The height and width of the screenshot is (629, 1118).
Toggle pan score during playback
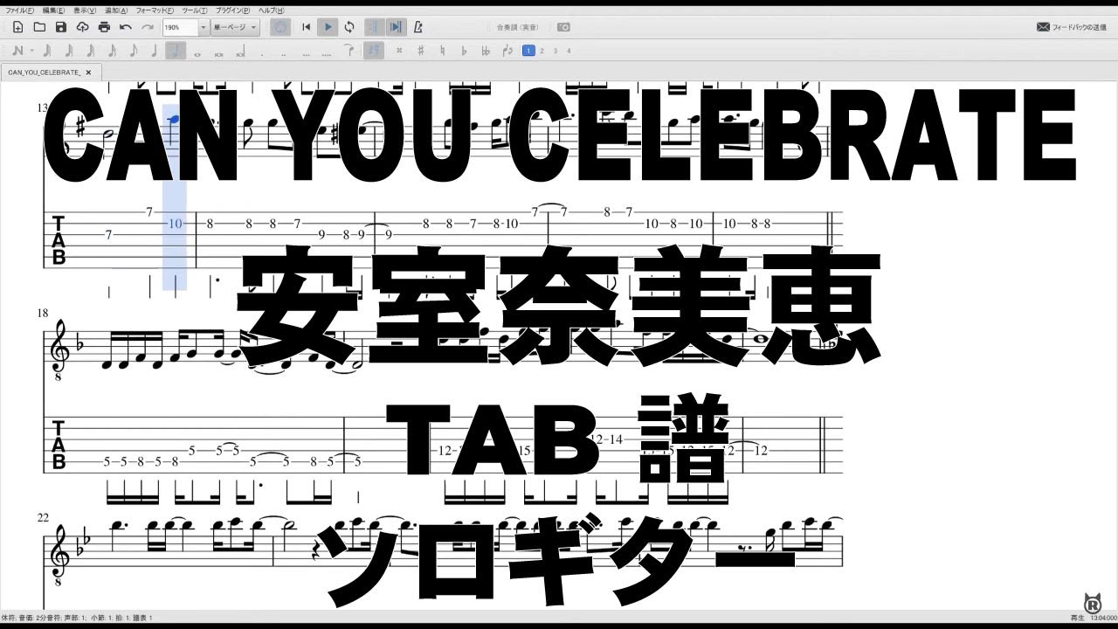coord(396,27)
